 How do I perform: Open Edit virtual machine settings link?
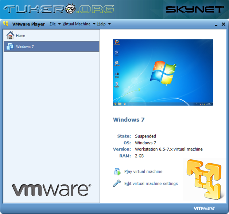click(x=151, y=183)
